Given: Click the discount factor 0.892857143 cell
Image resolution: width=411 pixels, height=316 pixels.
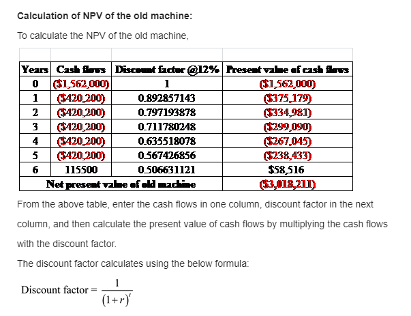Looking at the screenshot, I should [x=167, y=98].
